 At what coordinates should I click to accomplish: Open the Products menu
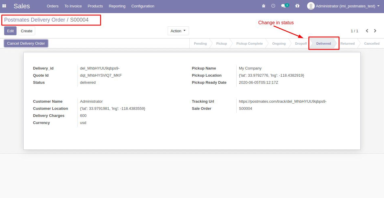pyautogui.click(x=95, y=6)
